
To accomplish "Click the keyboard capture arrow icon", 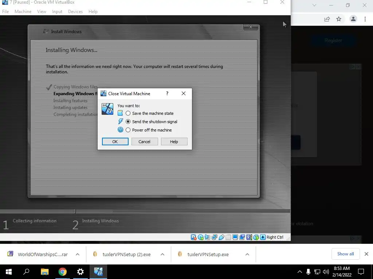I will pos(263,237).
